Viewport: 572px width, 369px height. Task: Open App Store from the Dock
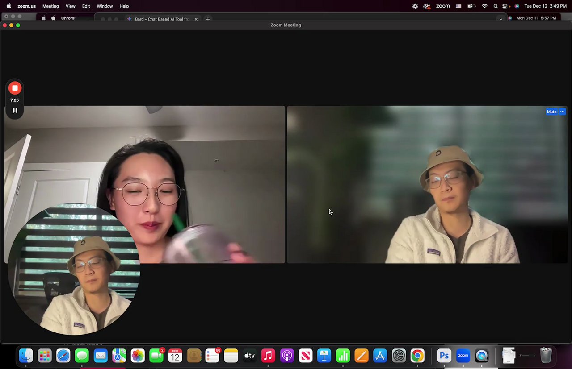point(380,356)
